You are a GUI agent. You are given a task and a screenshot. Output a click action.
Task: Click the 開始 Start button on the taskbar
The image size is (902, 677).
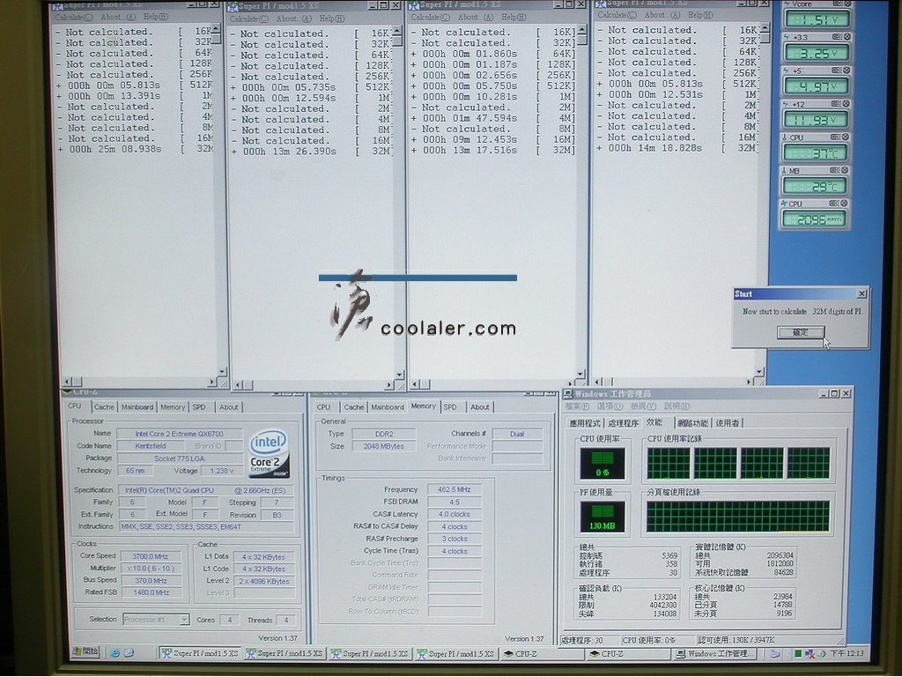coord(85,652)
